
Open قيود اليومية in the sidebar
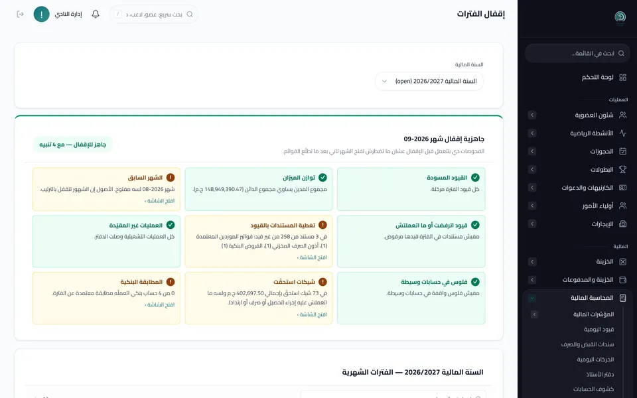[599, 330]
